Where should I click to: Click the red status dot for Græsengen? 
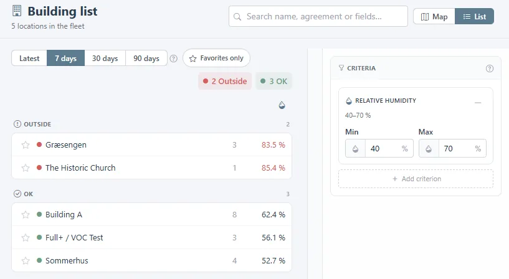[39, 144]
